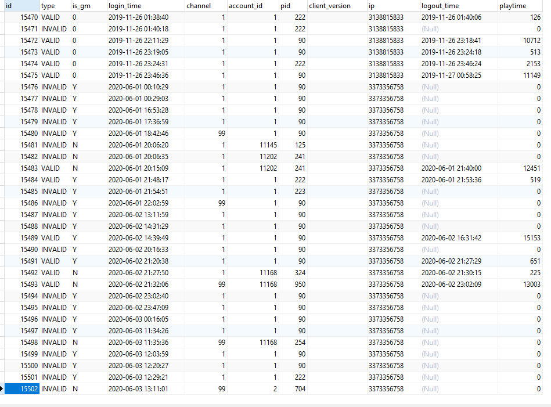The image size is (551, 407).
Task: Select playtime value 15153
Action: point(532,237)
